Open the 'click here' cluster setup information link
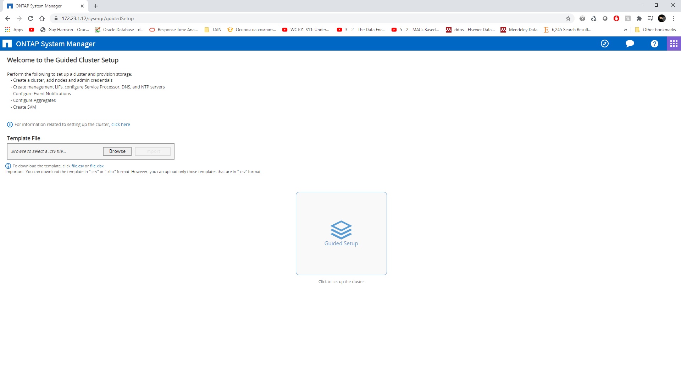The width and height of the screenshot is (681, 368). [121, 125]
